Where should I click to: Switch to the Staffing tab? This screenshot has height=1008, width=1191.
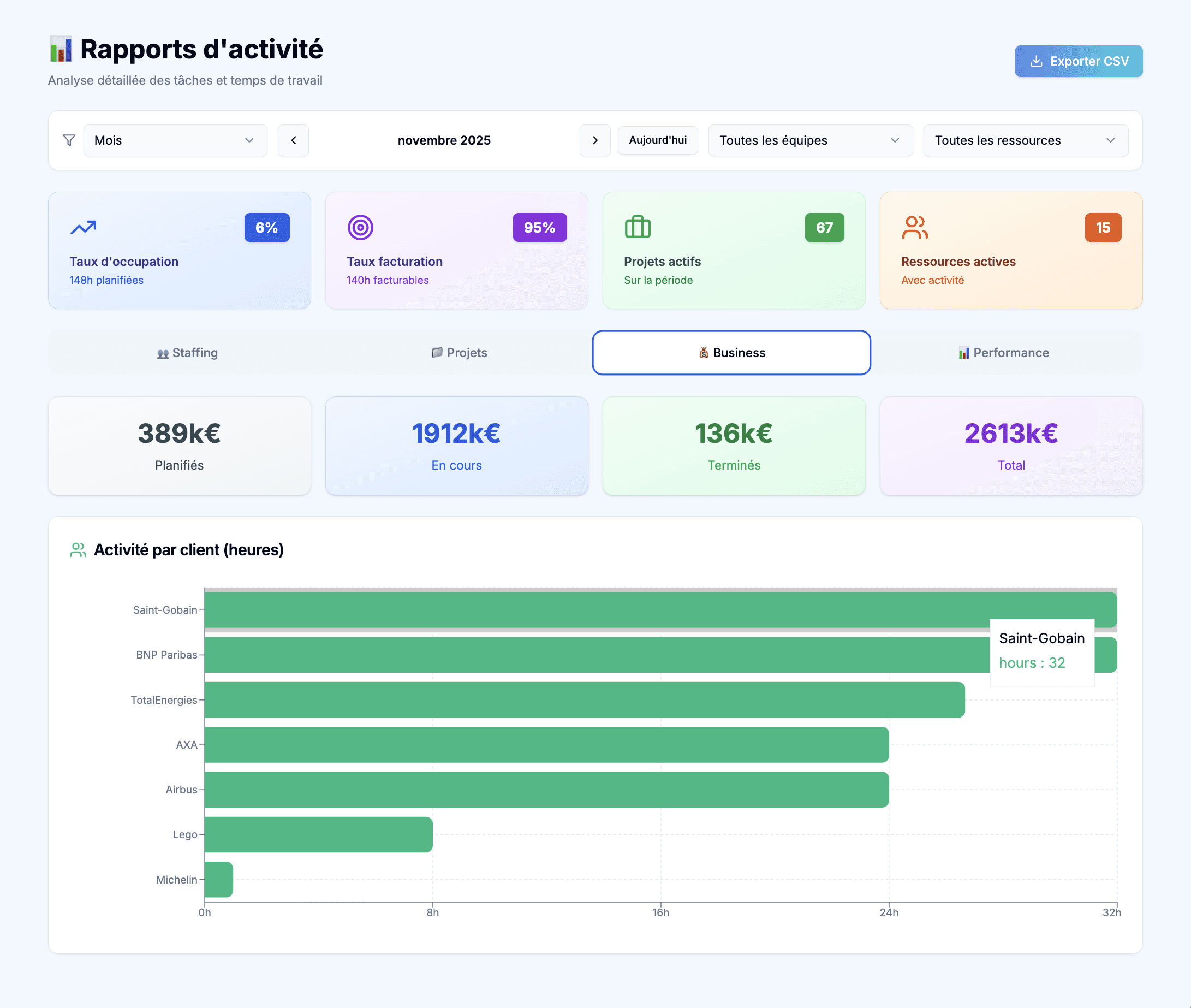(187, 353)
